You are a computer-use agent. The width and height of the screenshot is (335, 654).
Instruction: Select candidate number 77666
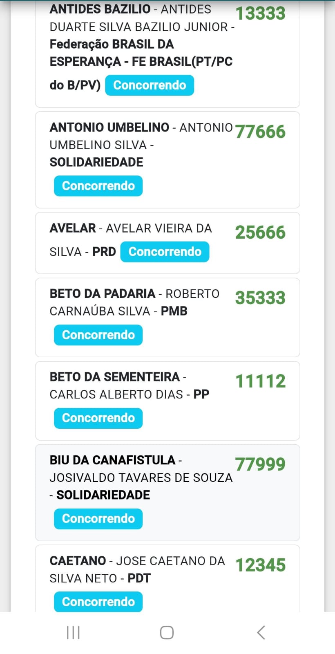[260, 132]
